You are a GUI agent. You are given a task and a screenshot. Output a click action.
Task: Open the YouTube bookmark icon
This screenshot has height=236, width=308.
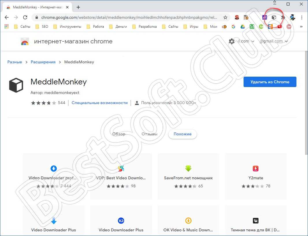(x=279, y=27)
